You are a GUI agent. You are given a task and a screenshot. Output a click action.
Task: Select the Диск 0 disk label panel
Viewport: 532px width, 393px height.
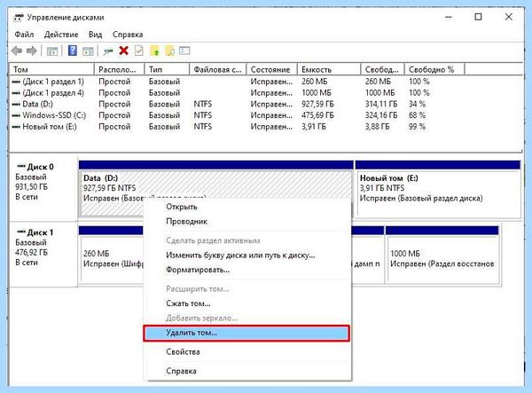pyautogui.click(x=43, y=189)
